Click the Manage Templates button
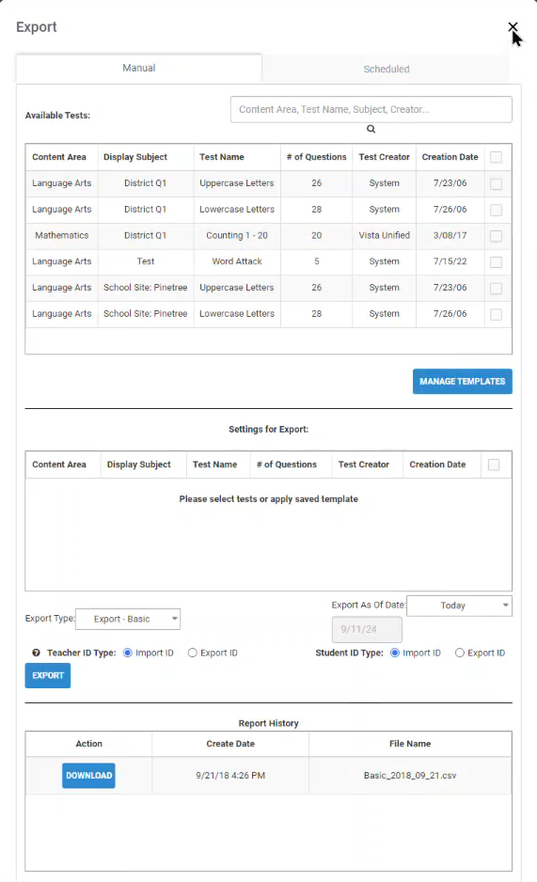Image resolution: width=537 pixels, height=882 pixels. (462, 382)
